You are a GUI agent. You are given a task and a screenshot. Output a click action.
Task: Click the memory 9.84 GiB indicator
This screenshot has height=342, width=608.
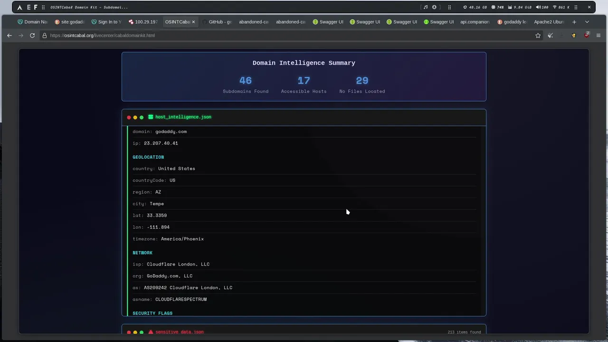pos(520,7)
